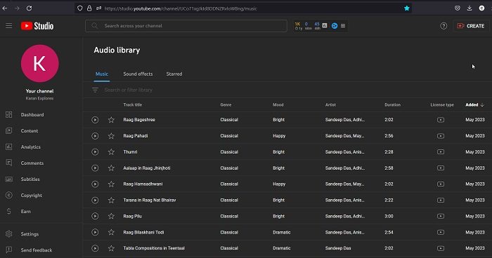
Task: Click license type icon for Thumri
Action: coord(441,152)
